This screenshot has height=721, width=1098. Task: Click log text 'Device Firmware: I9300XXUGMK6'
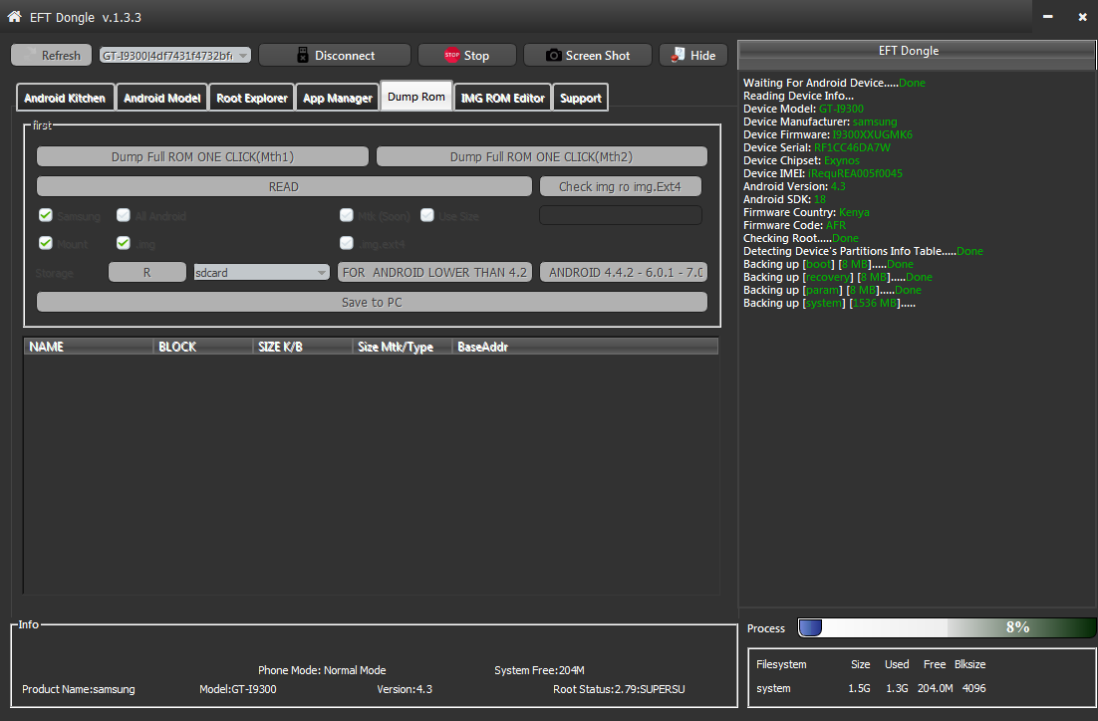pyautogui.click(x=828, y=134)
